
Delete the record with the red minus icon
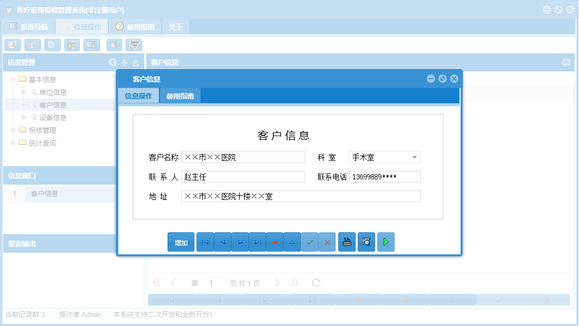[274, 242]
